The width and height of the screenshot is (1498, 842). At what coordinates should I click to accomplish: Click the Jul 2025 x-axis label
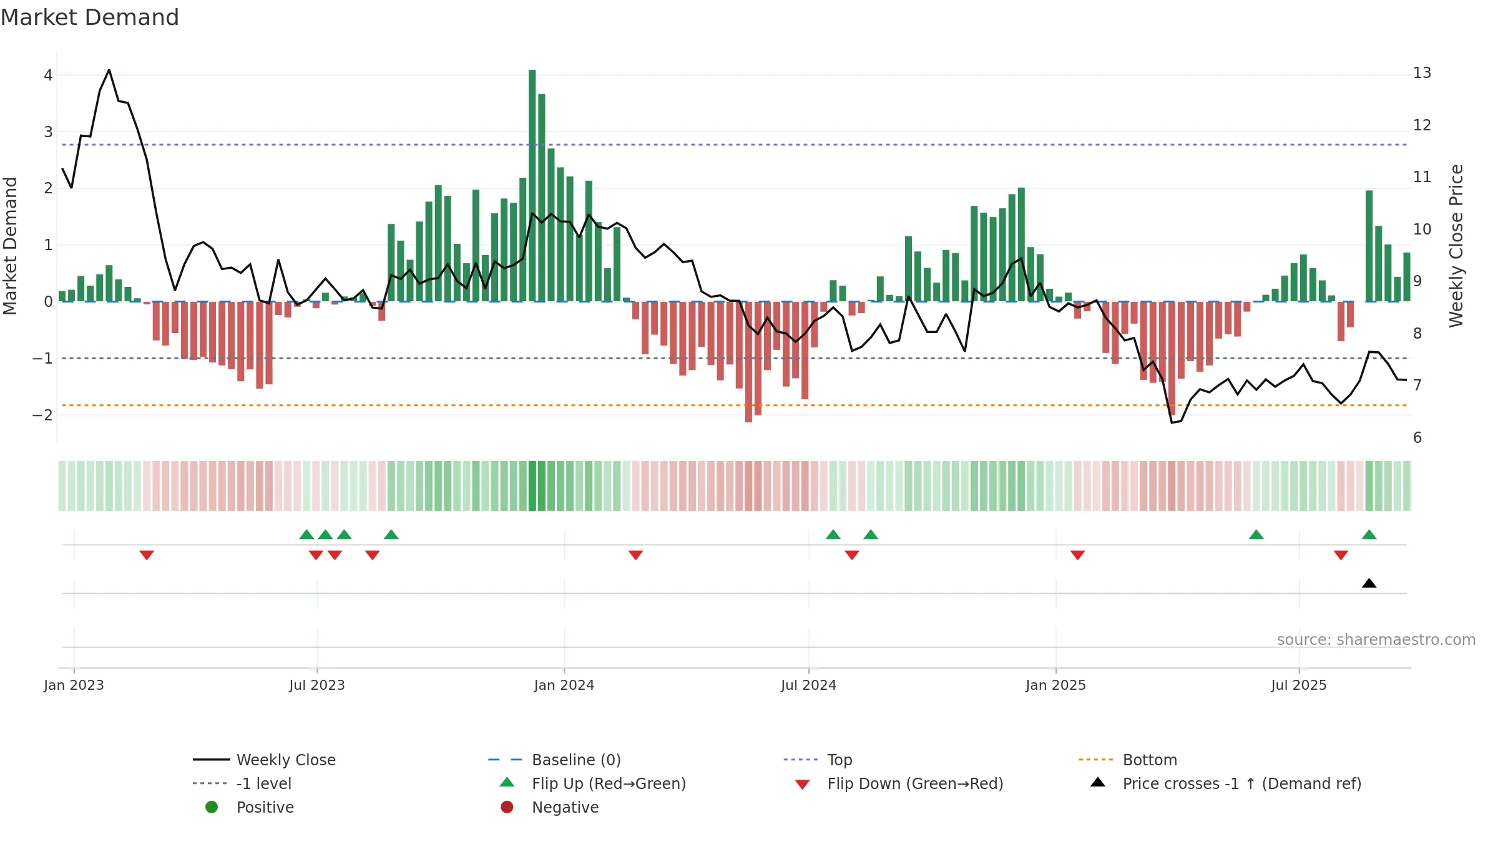click(1299, 685)
